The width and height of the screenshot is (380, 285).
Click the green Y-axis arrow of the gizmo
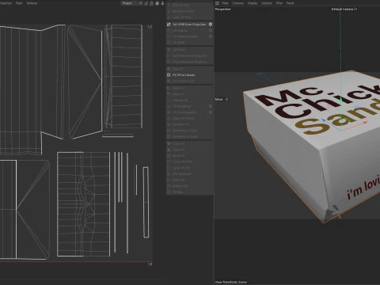[340, 100]
